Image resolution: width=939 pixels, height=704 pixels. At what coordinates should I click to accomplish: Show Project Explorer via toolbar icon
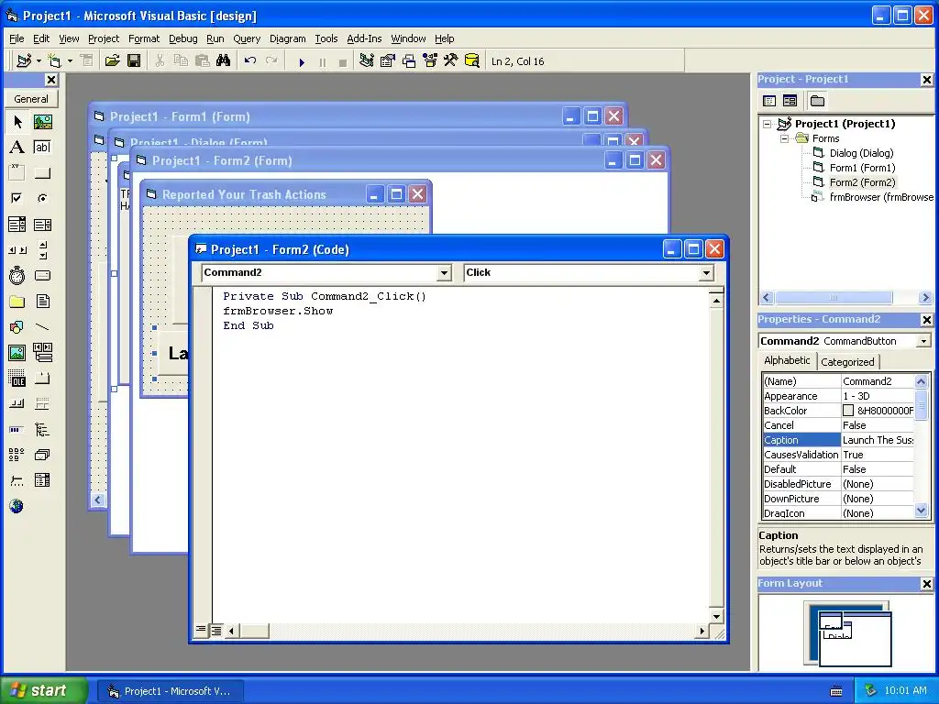click(367, 61)
